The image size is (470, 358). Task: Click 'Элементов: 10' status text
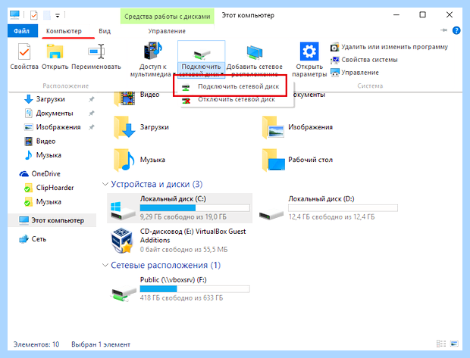coord(36,344)
